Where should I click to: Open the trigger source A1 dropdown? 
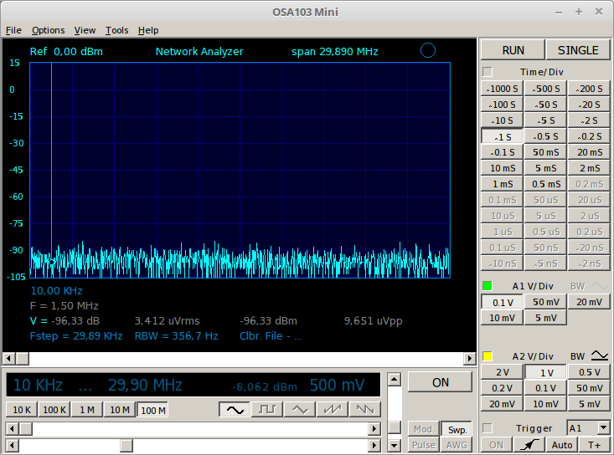(586, 428)
